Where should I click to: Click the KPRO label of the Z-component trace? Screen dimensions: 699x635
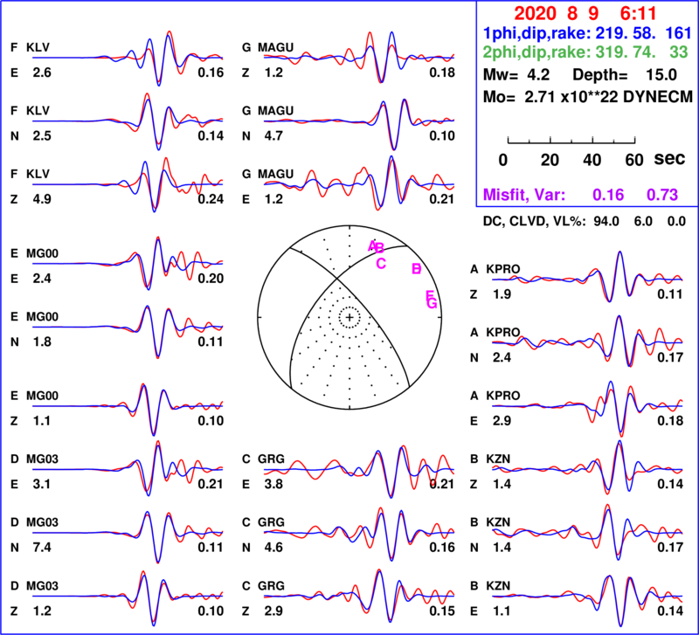(503, 269)
